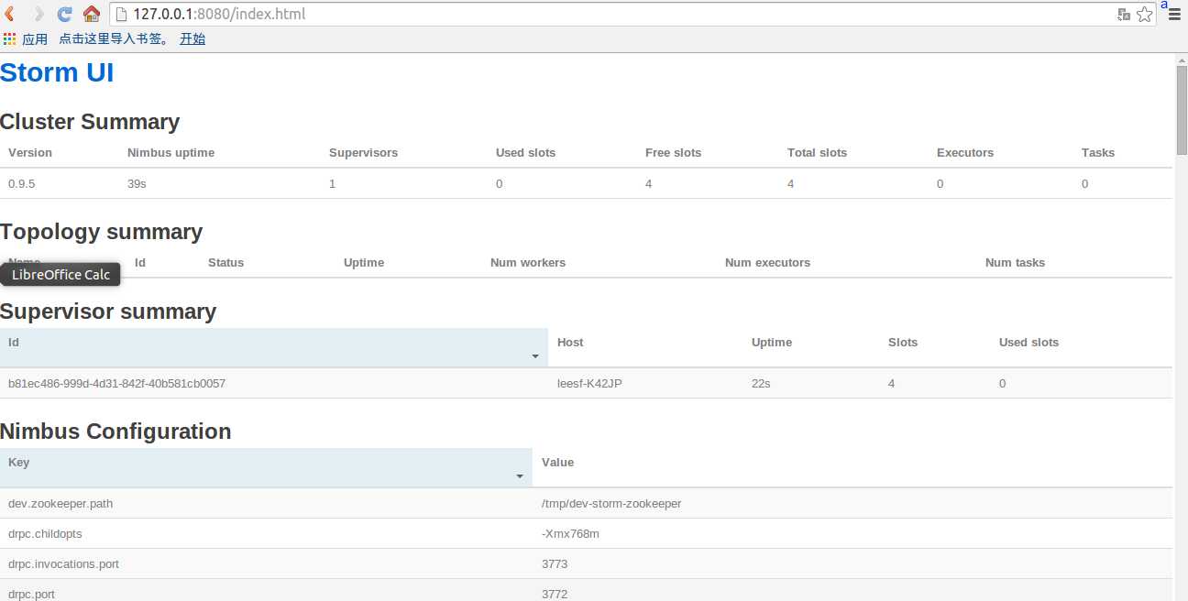Sort topology table by Status header
1188x601 pixels.
[x=225, y=263]
